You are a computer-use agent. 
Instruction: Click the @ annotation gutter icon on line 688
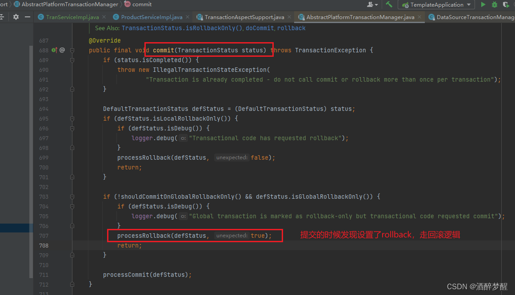(x=62, y=50)
